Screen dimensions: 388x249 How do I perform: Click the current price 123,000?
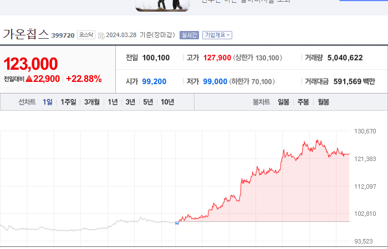click(x=30, y=64)
